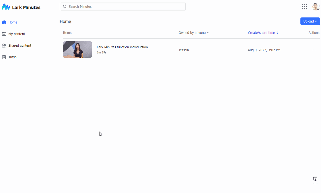Open the feedback icon at bottom right
The image size is (321, 193).
click(x=315, y=179)
